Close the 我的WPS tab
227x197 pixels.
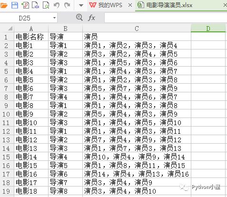tap(130, 5)
